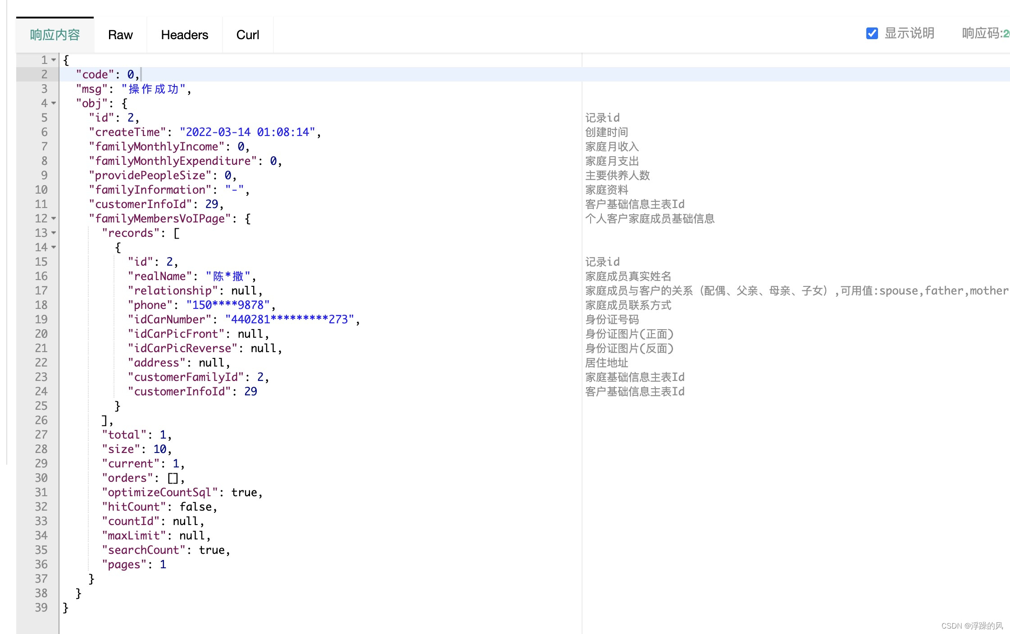
Task: Click the "msg" 操作成功 value
Action: tap(154, 89)
